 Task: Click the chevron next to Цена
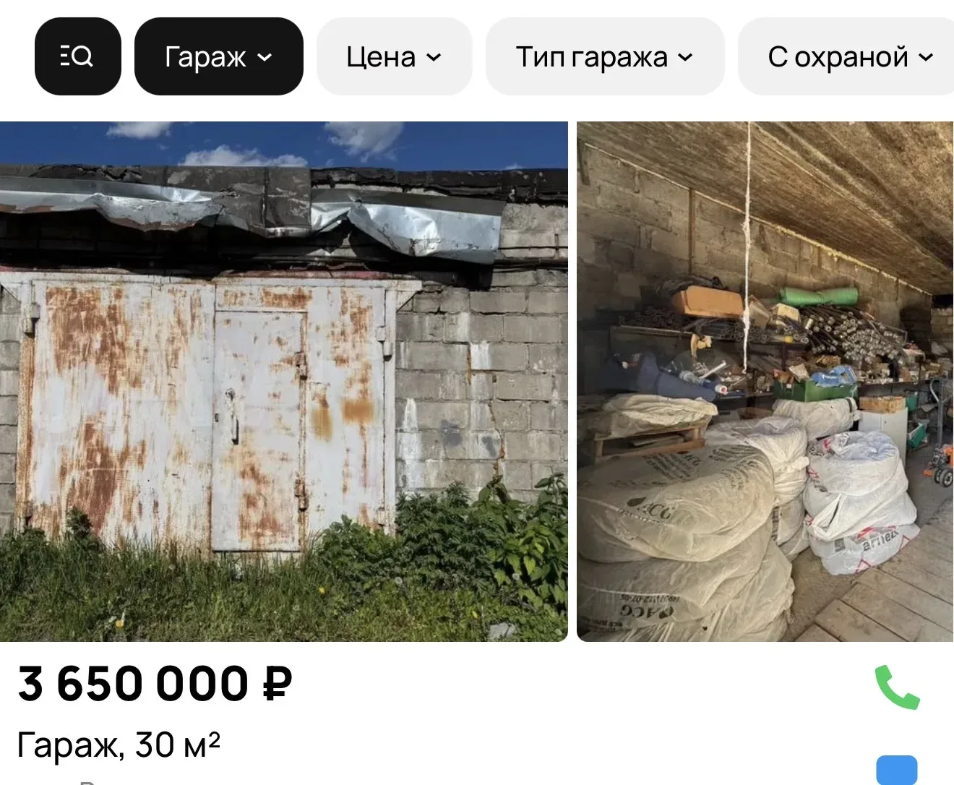pos(434,57)
